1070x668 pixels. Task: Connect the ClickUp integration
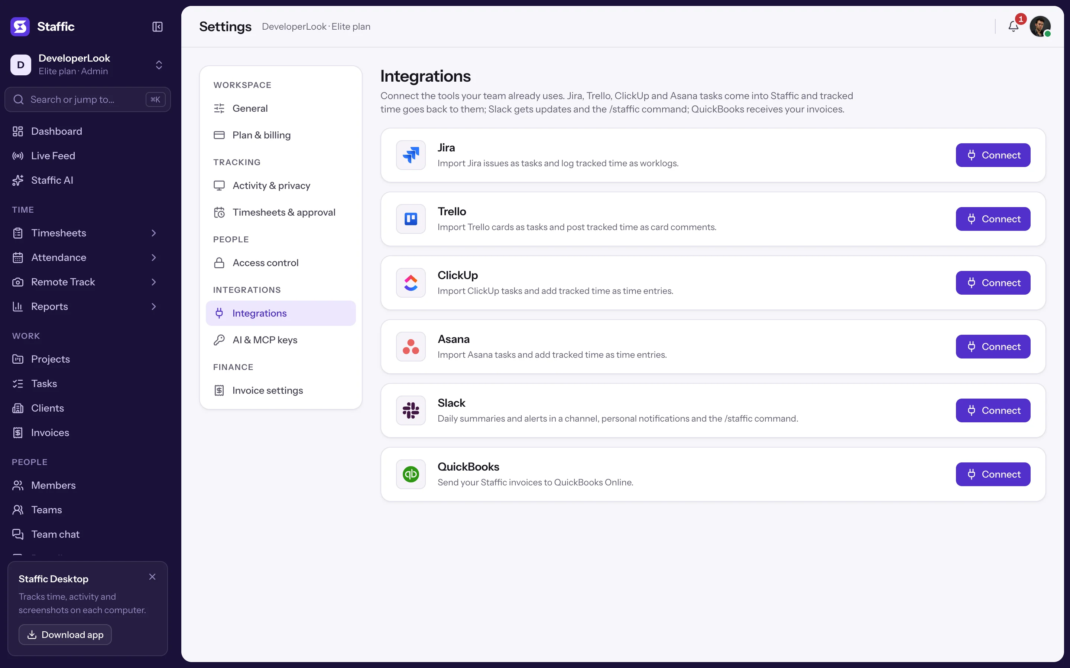click(x=993, y=283)
